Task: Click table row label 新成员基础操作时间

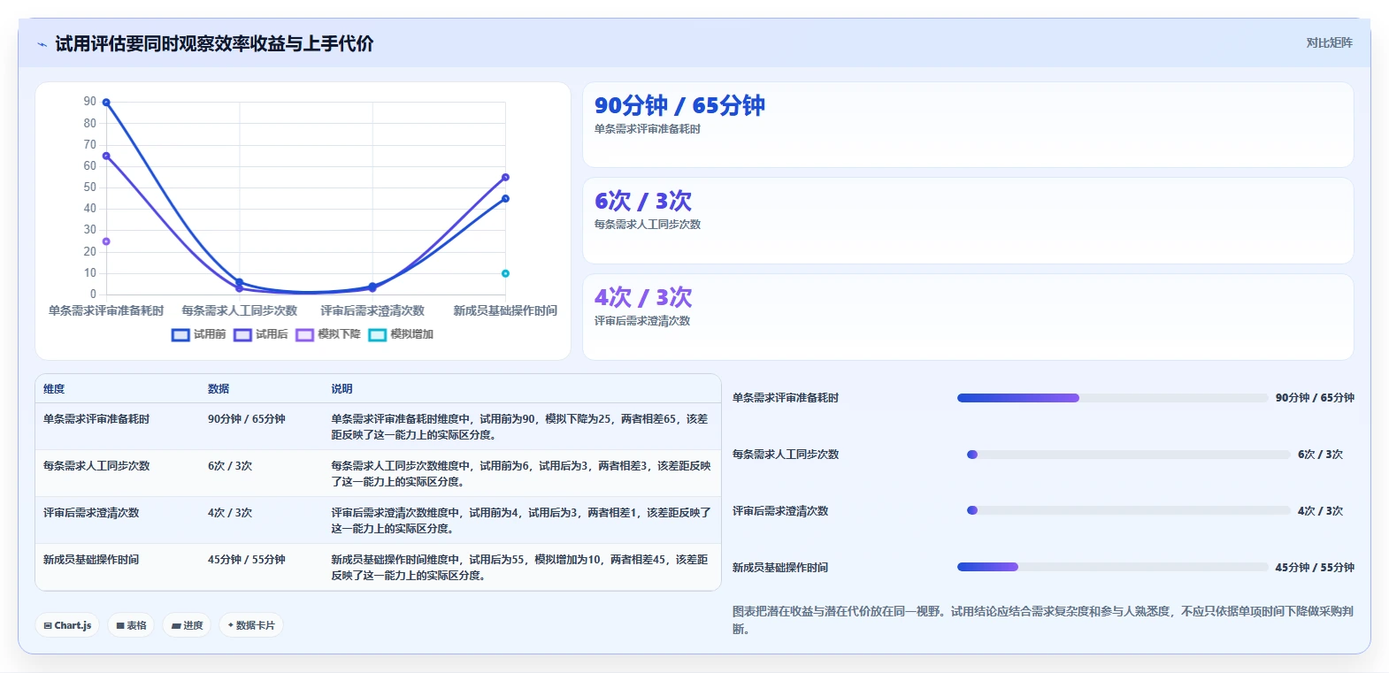Action: 91,560
